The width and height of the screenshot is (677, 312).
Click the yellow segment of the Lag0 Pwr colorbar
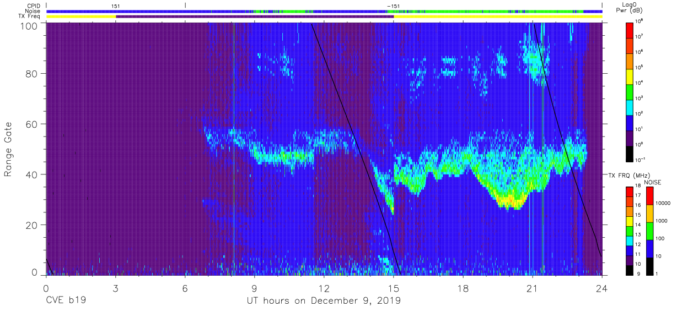coord(630,75)
